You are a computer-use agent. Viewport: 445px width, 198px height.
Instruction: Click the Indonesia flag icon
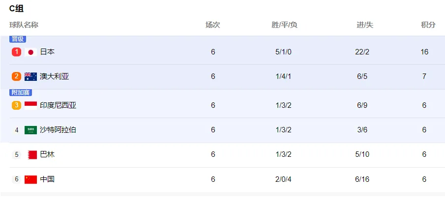pyautogui.click(x=30, y=105)
